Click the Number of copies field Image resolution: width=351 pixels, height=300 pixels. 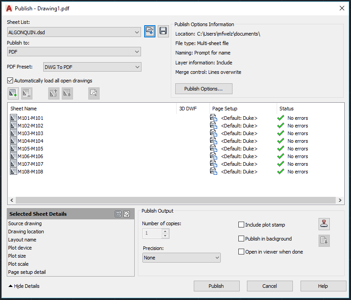click(x=152, y=233)
